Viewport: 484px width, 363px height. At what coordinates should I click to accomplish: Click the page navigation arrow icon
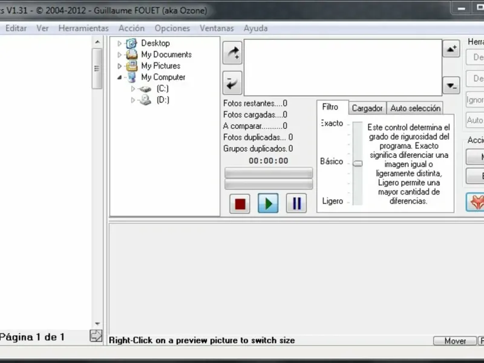pyautogui.click(x=96, y=336)
